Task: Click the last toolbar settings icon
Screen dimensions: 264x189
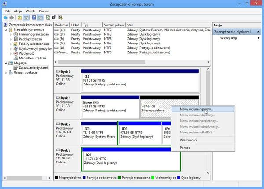Action: point(60,18)
